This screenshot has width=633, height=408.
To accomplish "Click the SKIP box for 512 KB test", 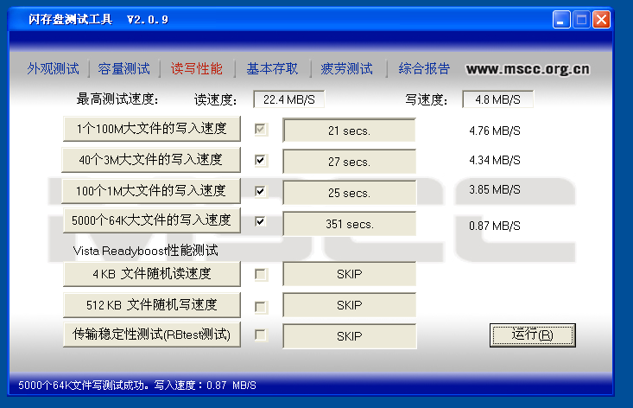I will (349, 305).
